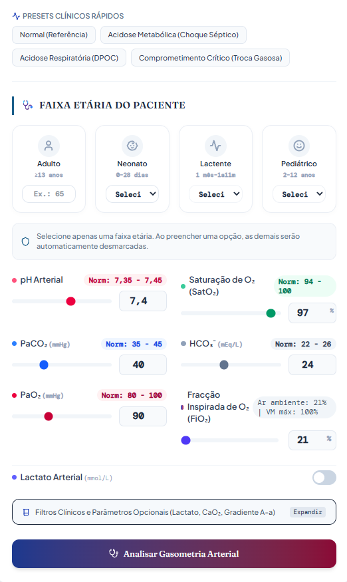Expand the Filtros Clínicos optional parameters
347x582 pixels.
[307, 512]
